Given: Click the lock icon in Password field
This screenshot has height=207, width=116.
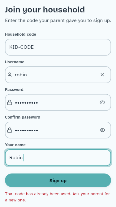Looking at the screenshot, I should coord(10,102).
